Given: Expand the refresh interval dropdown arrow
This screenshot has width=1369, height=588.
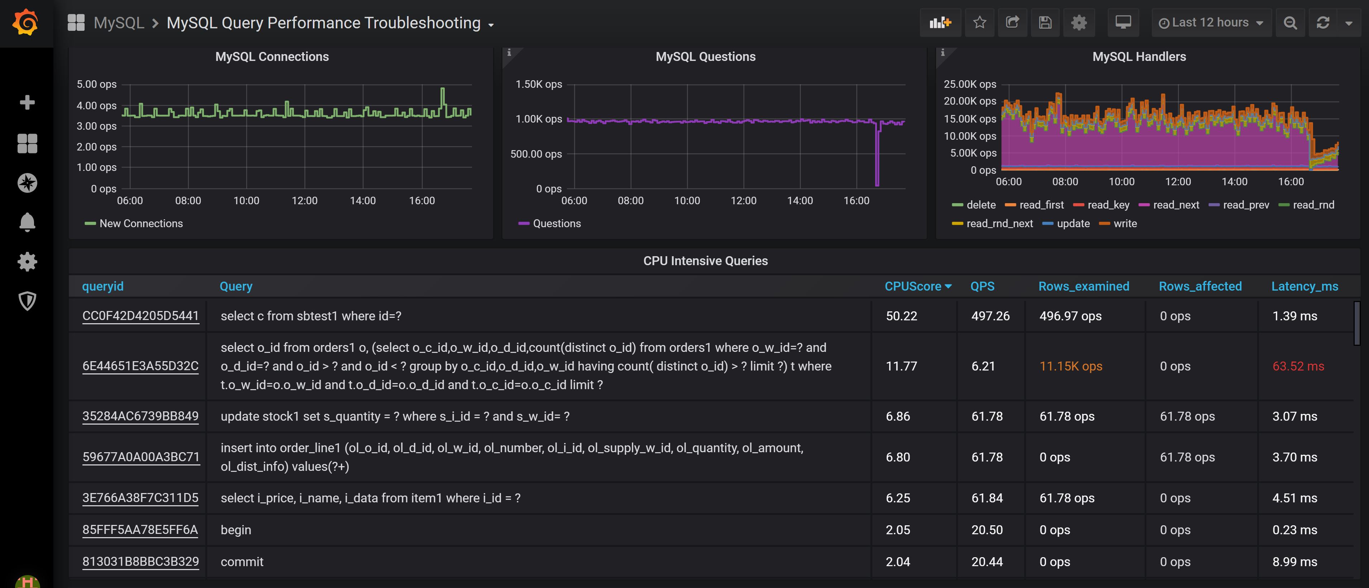Looking at the screenshot, I should point(1349,23).
